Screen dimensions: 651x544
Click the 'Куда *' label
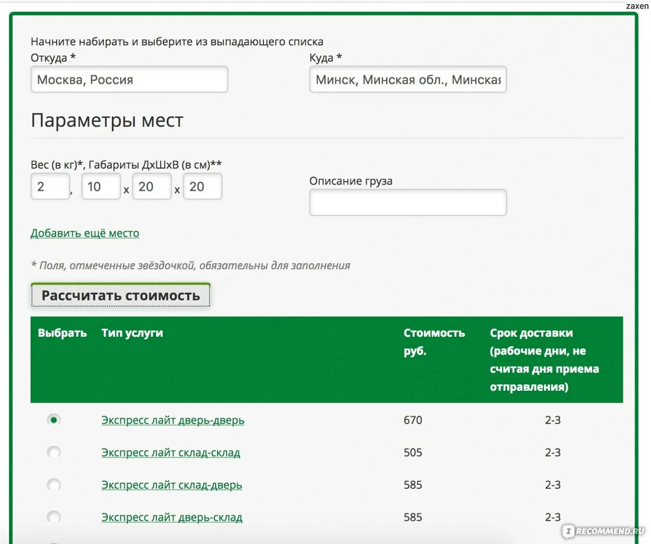pos(325,58)
